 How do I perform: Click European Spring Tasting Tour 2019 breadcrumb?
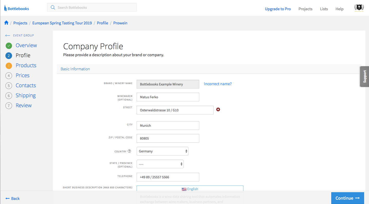click(x=62, y=23)
